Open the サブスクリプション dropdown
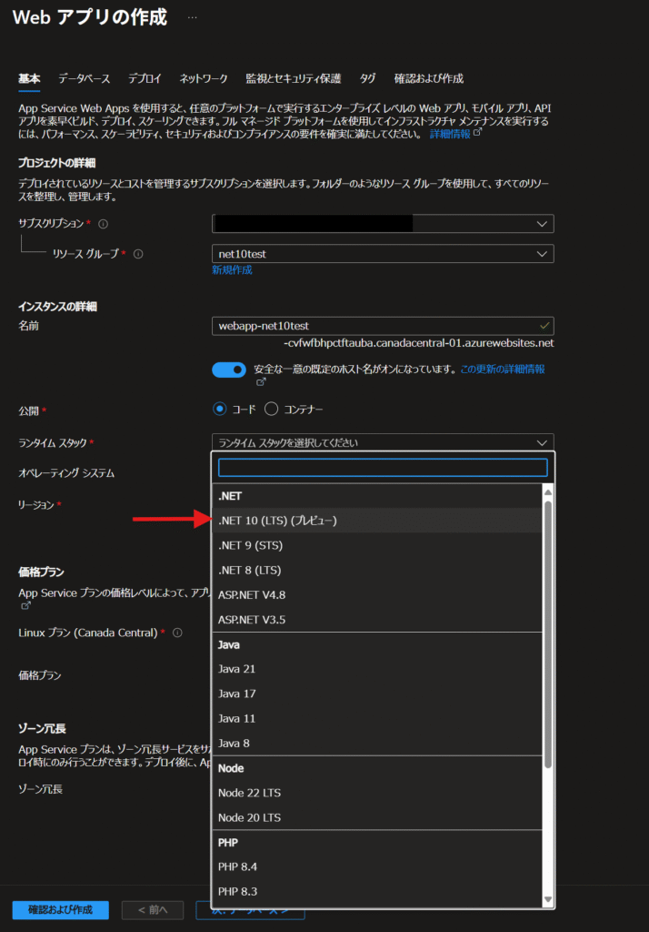Screen dimensions: 649x932 coord(383,224)
